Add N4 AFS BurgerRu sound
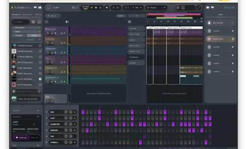The width and height of the screenshot is (247, 149). [x=40, y=85]
